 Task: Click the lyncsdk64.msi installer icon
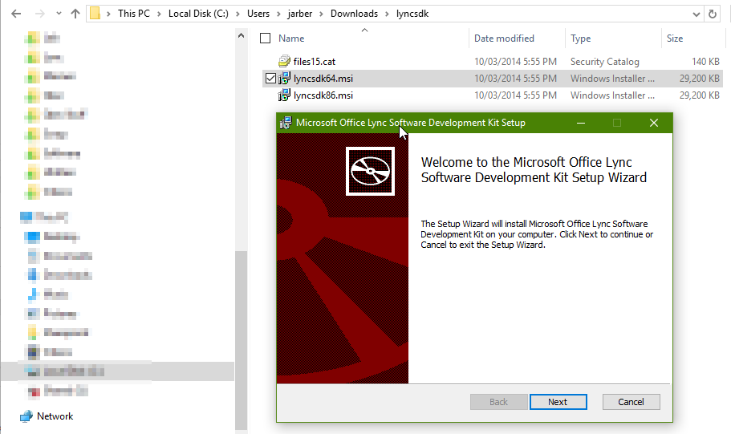pos(284,79)
